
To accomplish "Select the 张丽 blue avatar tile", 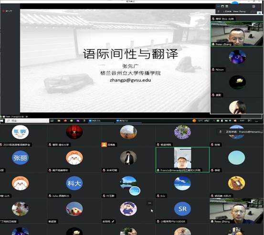I will [x=20, y=157].
